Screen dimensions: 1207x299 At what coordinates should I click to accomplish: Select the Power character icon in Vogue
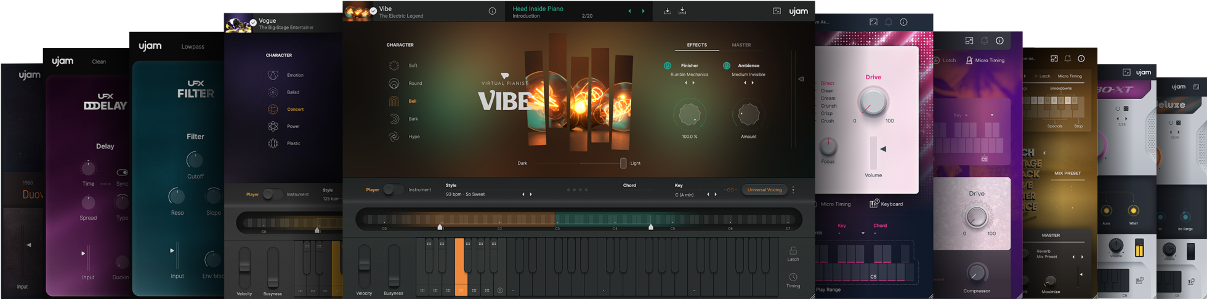(x=273, y=126)
